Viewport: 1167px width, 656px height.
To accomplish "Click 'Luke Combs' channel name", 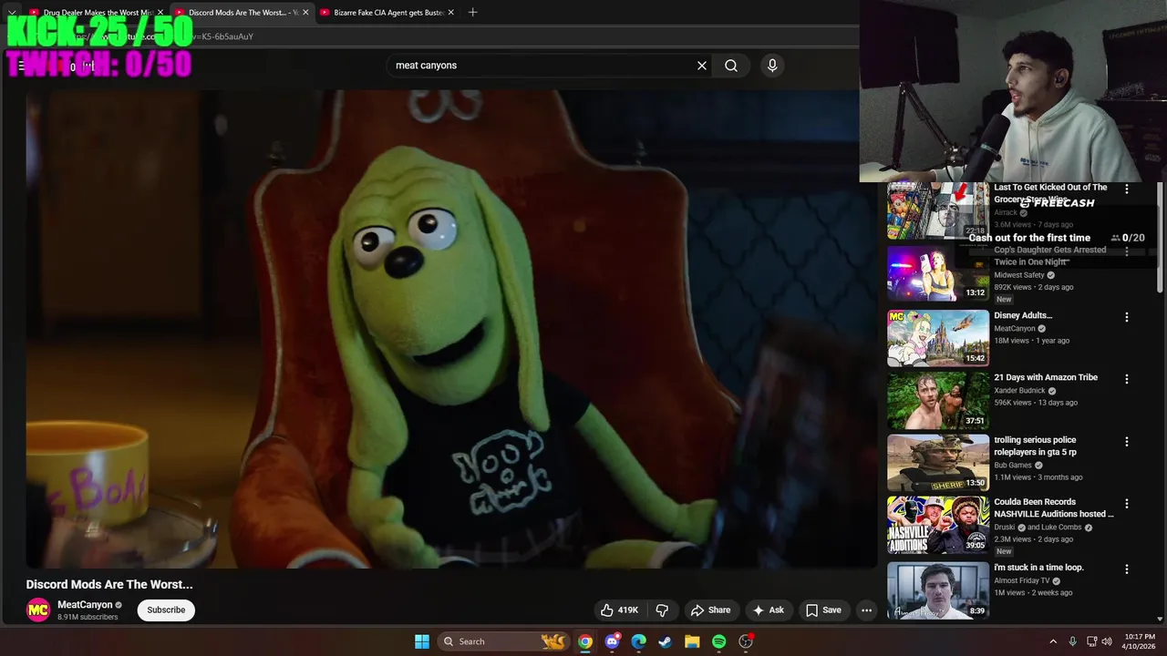I will [x=1062, y=528].
